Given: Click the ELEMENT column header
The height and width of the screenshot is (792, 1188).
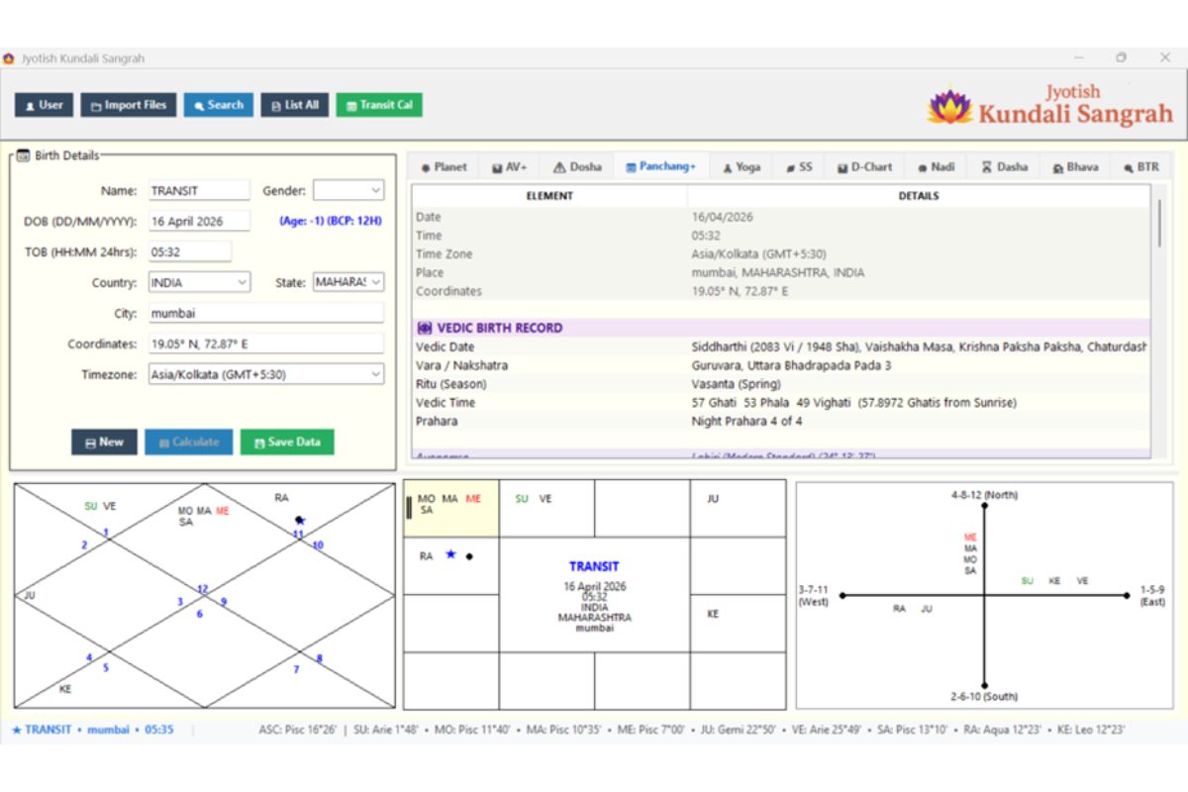Looking at the screenshot, I should click(549, 196).
